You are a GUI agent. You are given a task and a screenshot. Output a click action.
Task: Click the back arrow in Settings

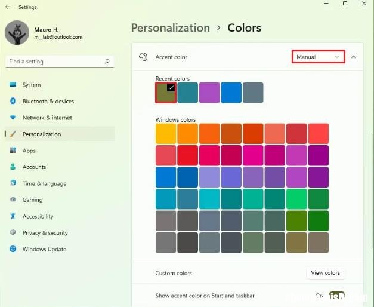point(8,7)
